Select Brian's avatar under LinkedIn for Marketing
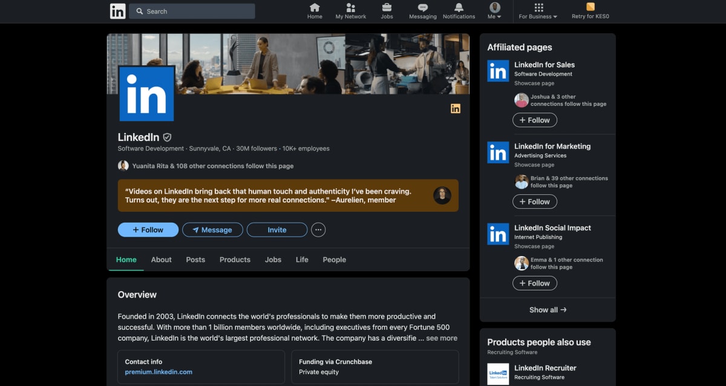 [522, 182]
